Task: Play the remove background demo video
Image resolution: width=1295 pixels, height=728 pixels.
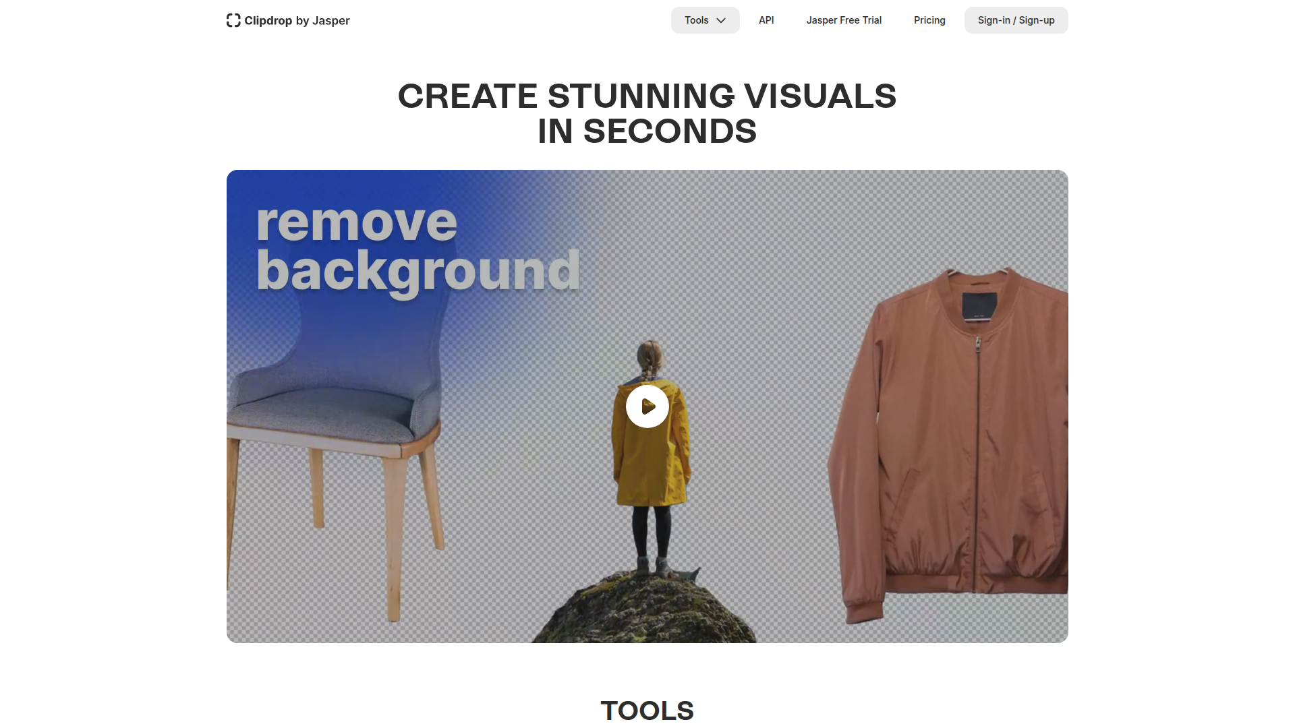Action: [x=647, y=406]
